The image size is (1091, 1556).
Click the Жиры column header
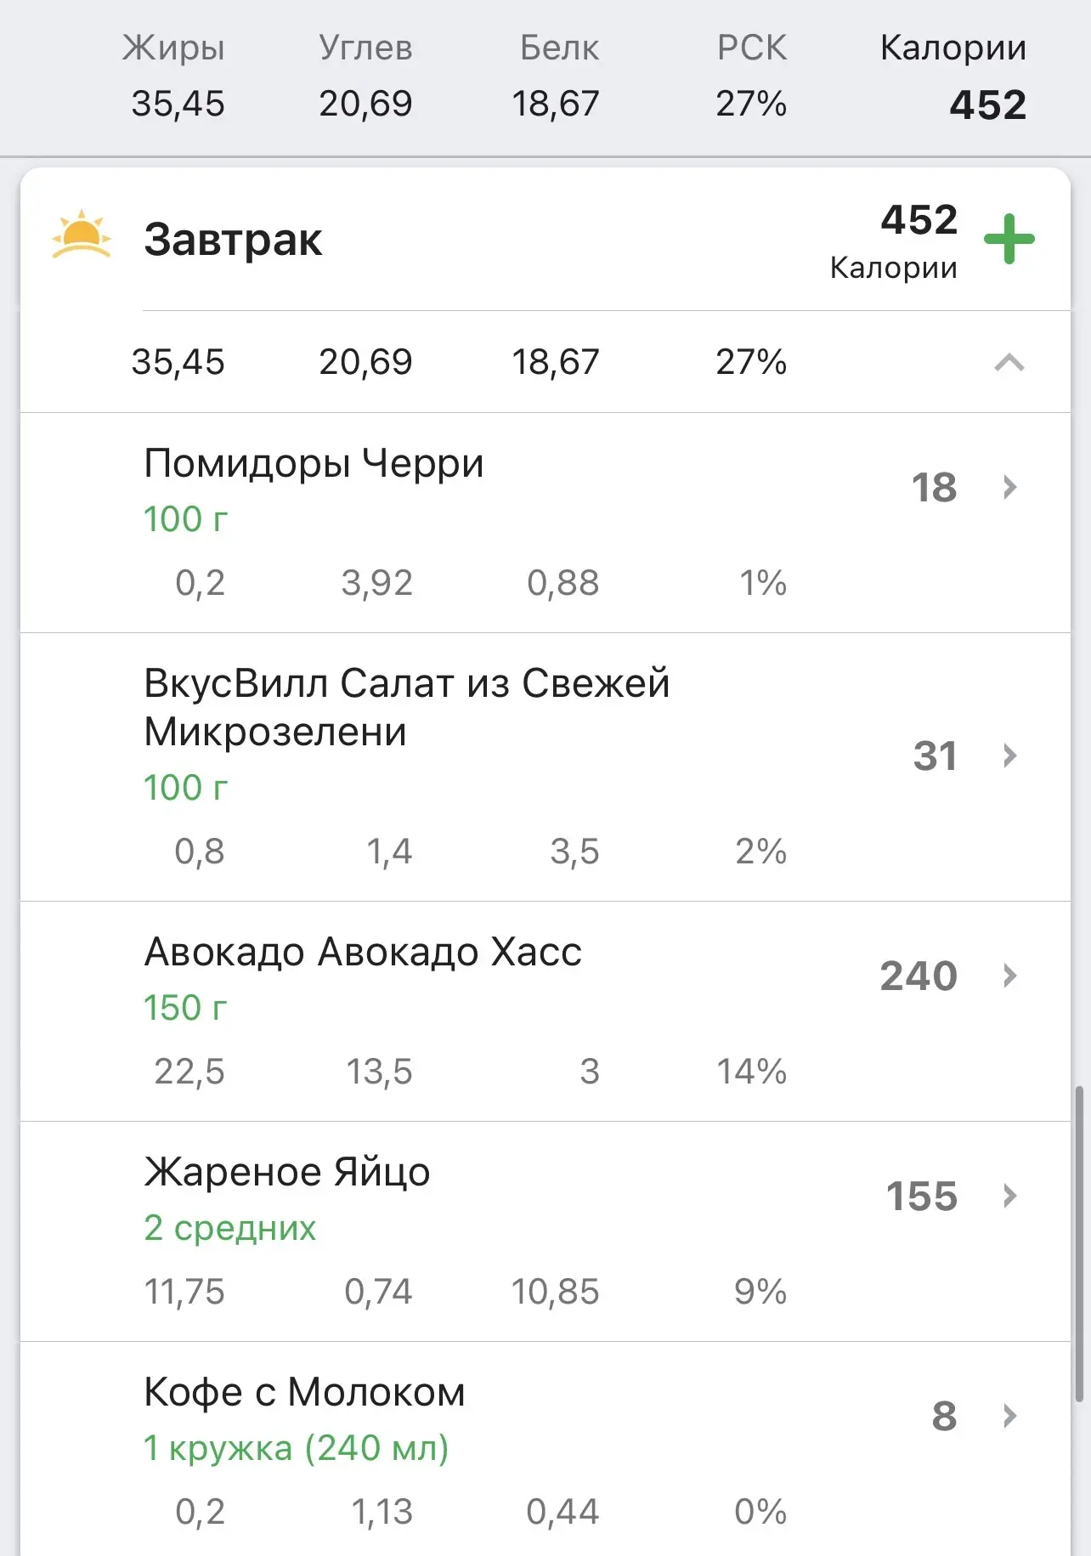tap(175, 48)
